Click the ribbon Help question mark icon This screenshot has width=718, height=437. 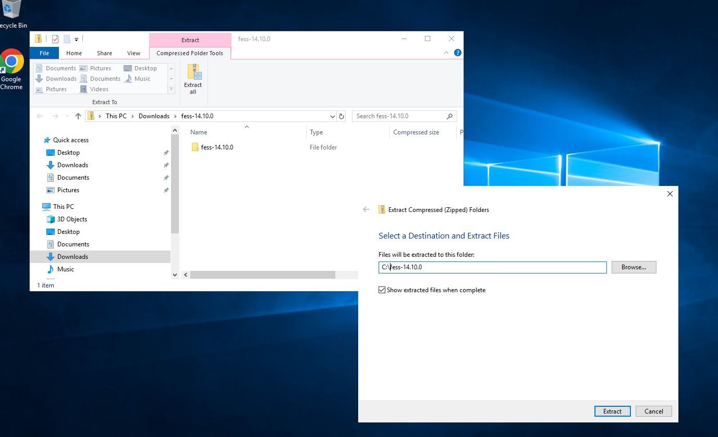pos(457,53)
